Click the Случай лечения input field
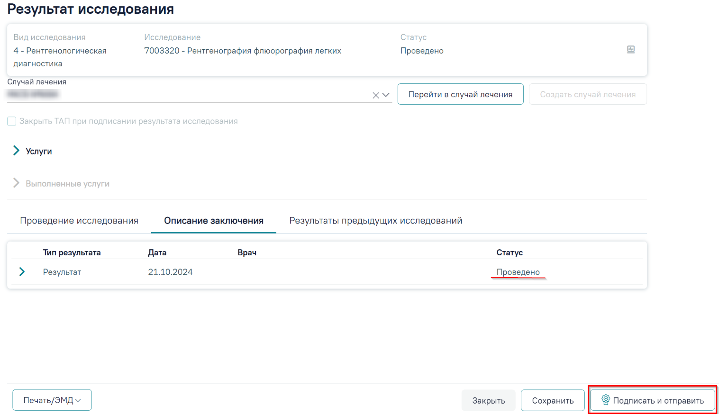The width and height of the screenshot is (719, 414). pyautogui.click(x=190, y=95)
